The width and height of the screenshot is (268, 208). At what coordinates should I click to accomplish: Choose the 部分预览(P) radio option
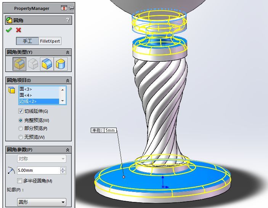[x=21, y=128]
